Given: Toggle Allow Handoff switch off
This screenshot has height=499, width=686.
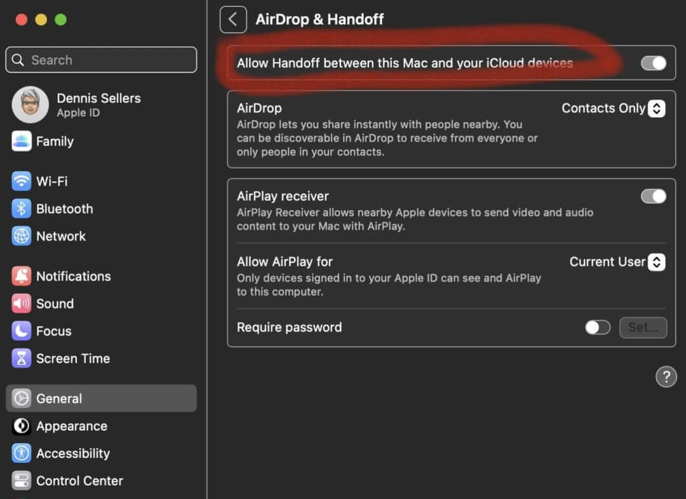Looking at the screenshot, I should tap(653, 63).
